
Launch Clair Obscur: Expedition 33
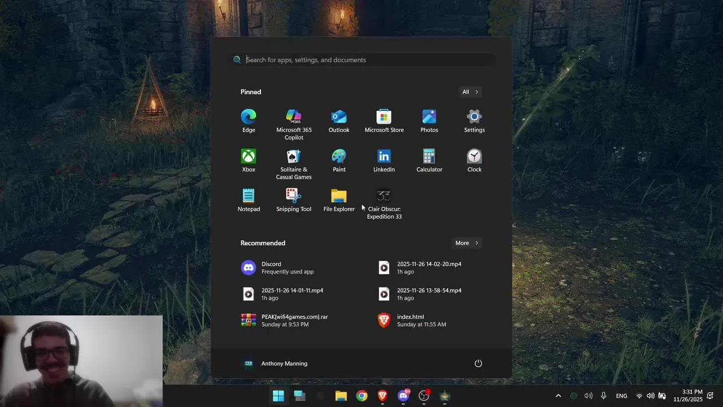click(x=384, y=204)
